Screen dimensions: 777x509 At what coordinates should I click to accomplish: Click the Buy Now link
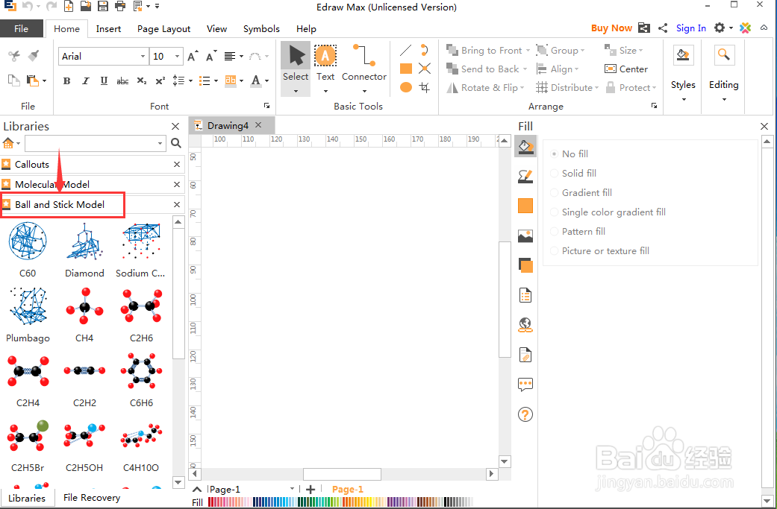coord(611,28)
